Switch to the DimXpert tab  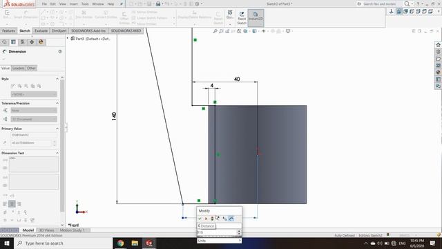(x=59, y=30)
